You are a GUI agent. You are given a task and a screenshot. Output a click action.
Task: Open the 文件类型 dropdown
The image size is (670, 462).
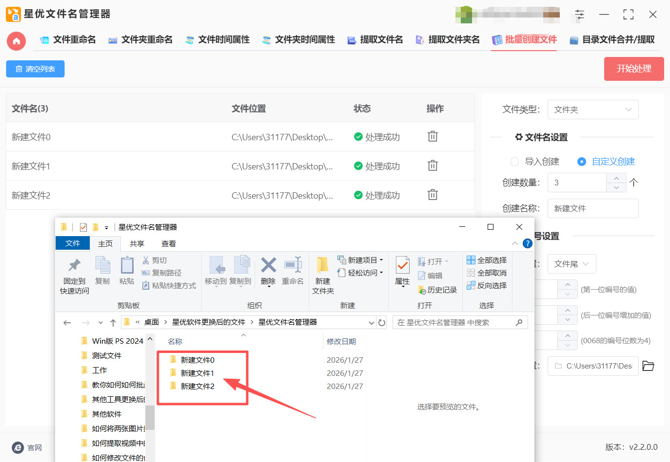tap(593, 110)
